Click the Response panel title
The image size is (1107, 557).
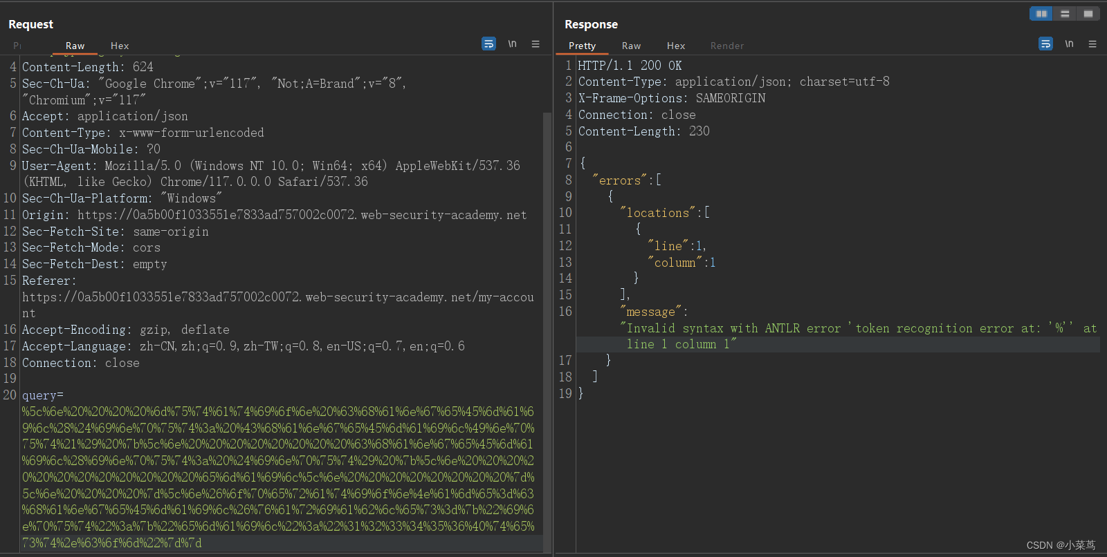592,24
